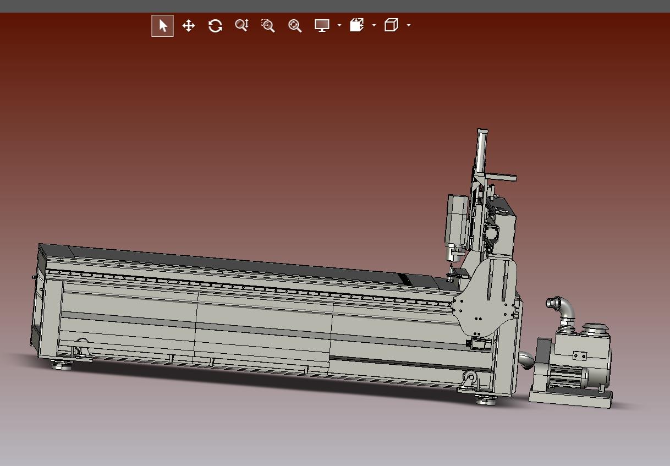Select the Zoom in/out tool
Image resolution: width=670 pixels, height=466 pixels.
click(x=241, y=26)
